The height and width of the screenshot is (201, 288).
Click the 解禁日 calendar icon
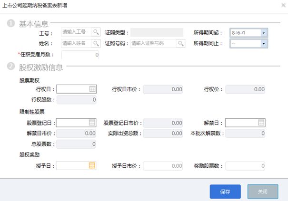pyautogui.click(x=261, y=123)
